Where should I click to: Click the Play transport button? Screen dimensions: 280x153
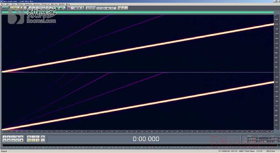click(9, 137)
